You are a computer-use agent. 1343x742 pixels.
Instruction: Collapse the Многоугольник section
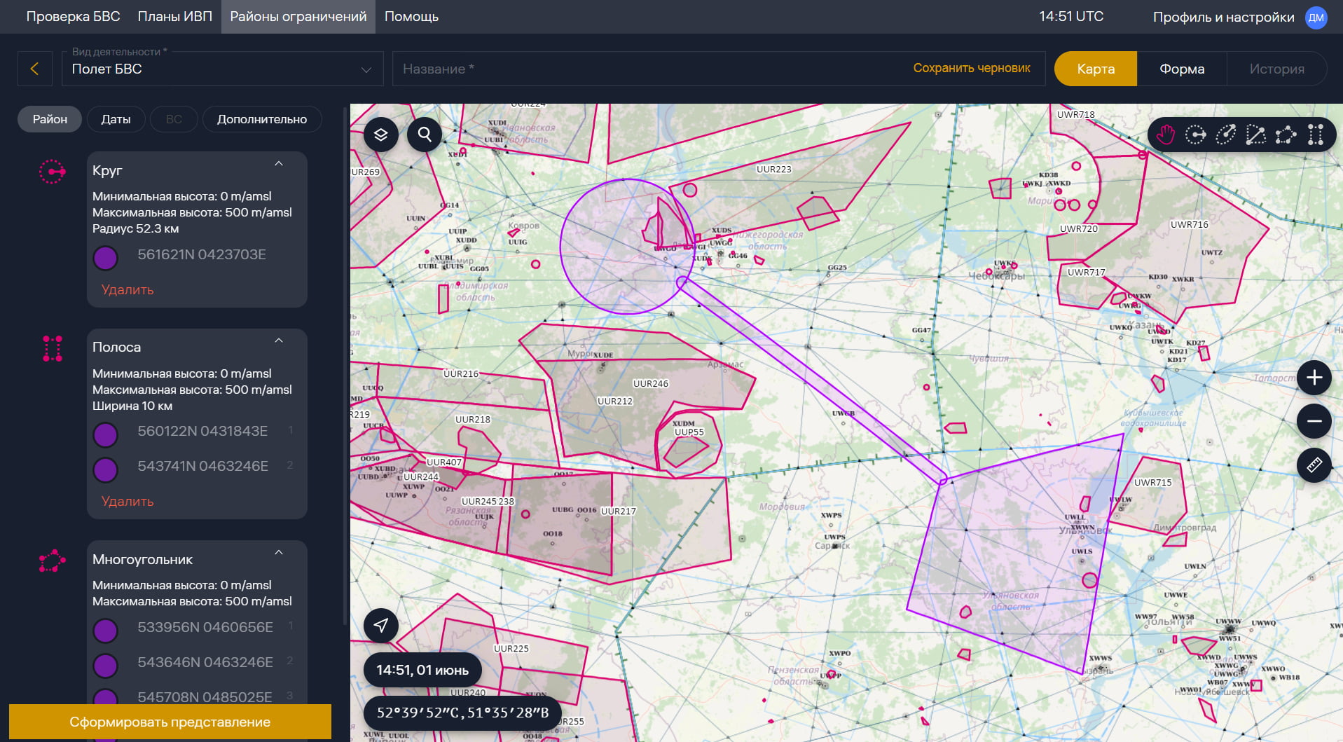(279, 553)
